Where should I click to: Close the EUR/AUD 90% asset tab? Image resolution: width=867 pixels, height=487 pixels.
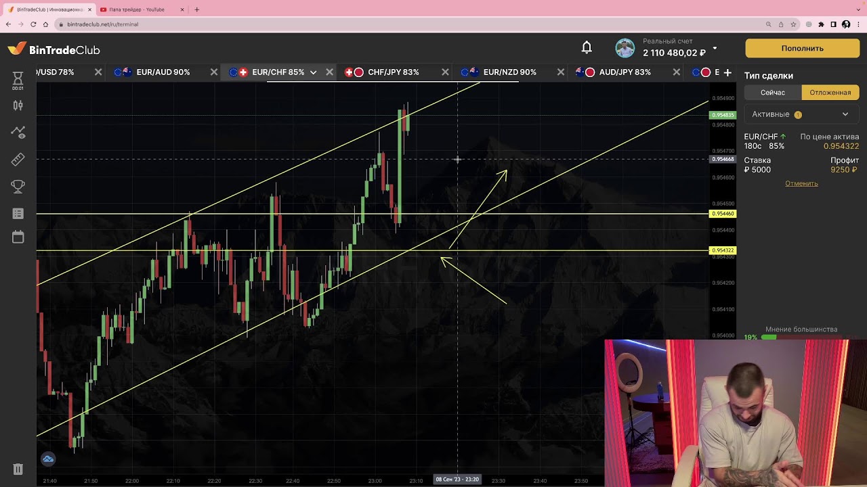[x=214, y=72]
